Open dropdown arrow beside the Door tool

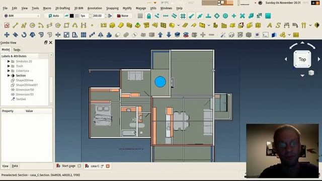pos(209,26)
